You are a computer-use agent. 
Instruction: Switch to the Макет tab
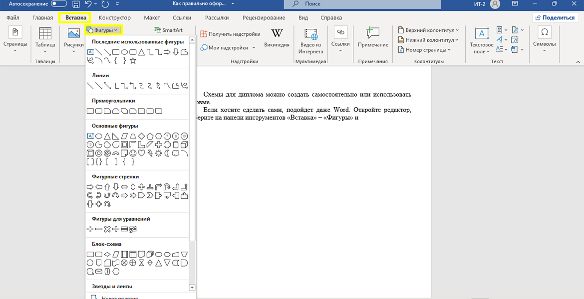[152, 18]
